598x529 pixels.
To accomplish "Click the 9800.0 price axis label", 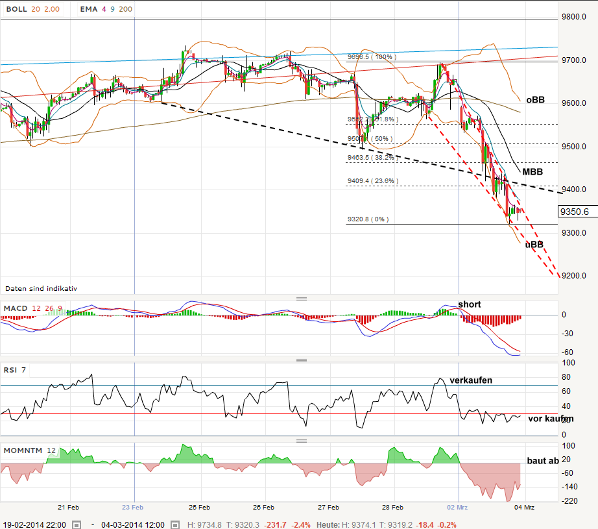I will coord(574,17).
